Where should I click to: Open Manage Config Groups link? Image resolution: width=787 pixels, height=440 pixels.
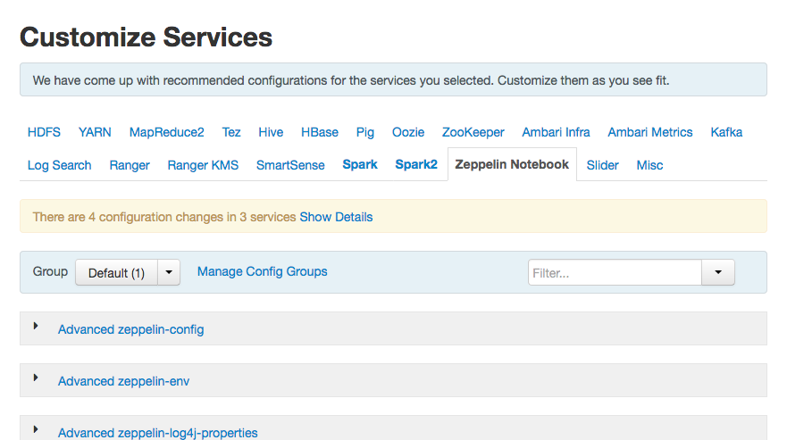coord(262,271)
